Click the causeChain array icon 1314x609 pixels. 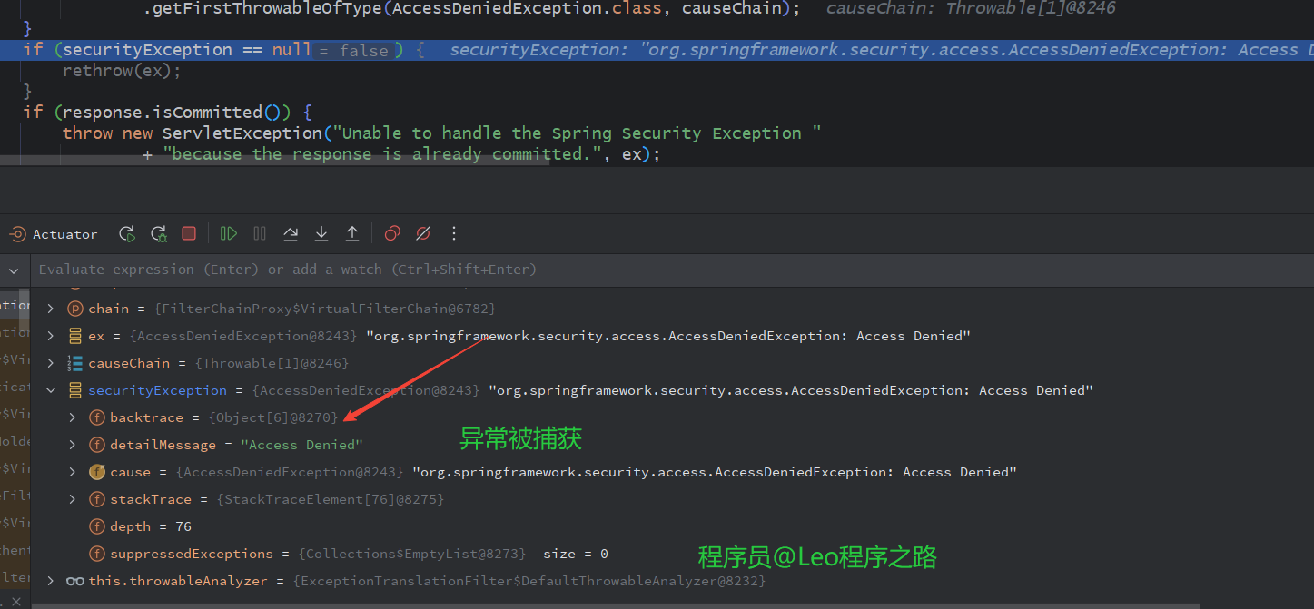[75, 363]
